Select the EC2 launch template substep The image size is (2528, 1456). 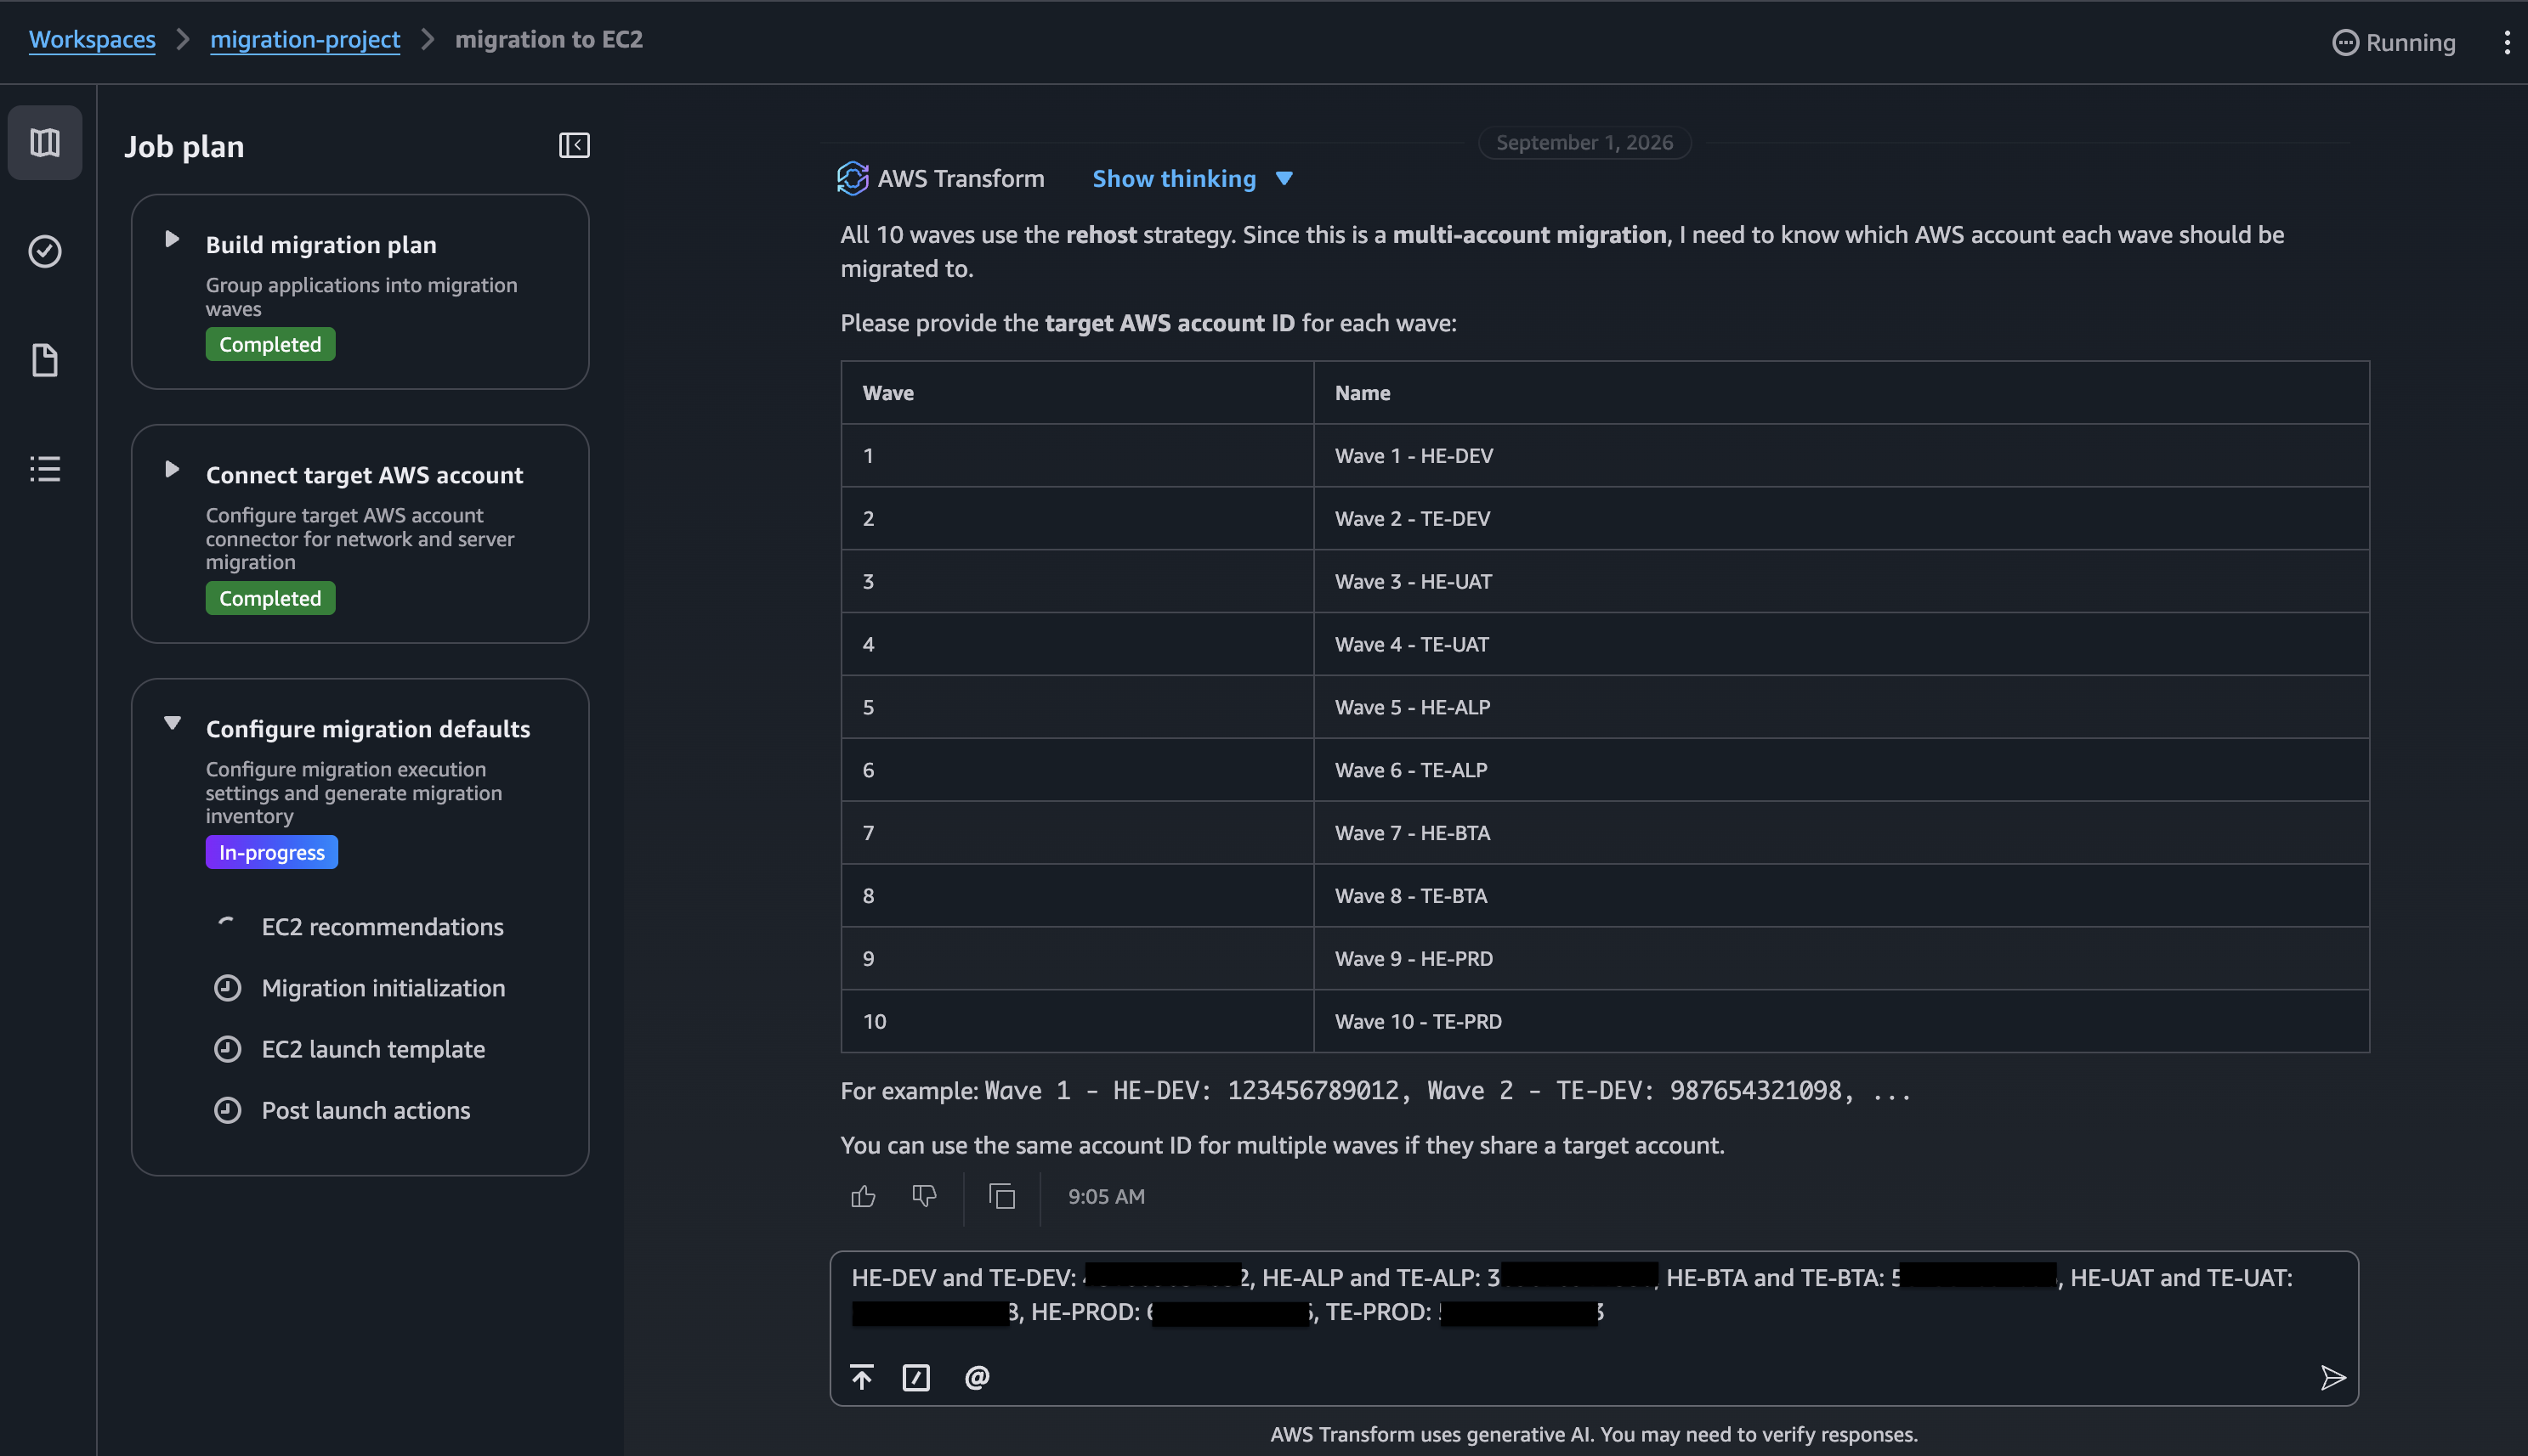[373, 1049]
